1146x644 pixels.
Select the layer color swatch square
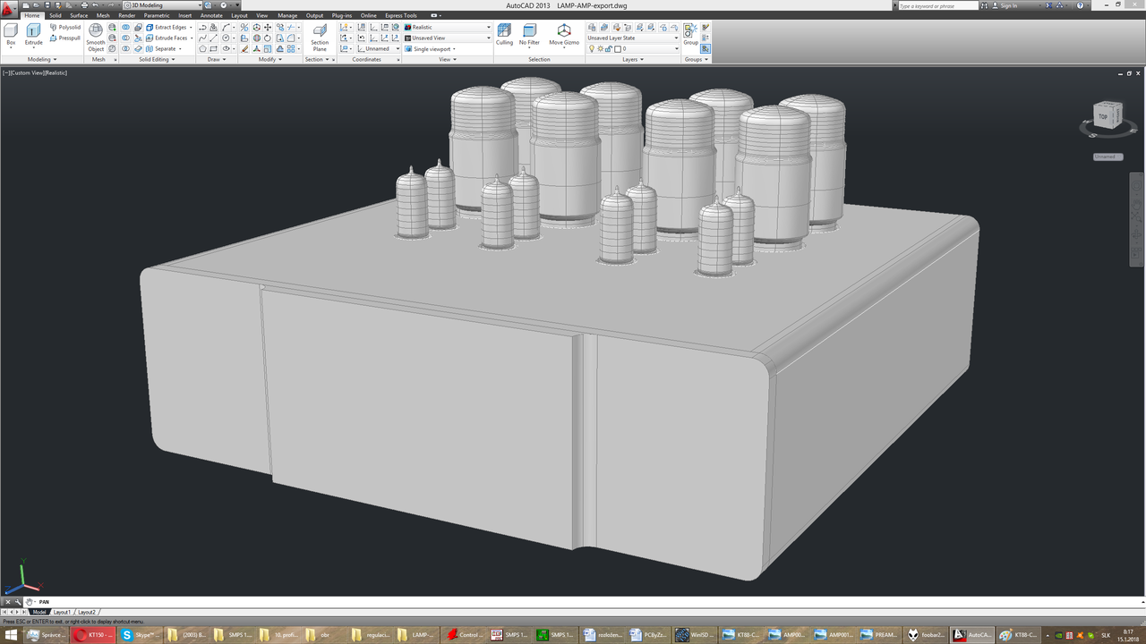[619, 49]
